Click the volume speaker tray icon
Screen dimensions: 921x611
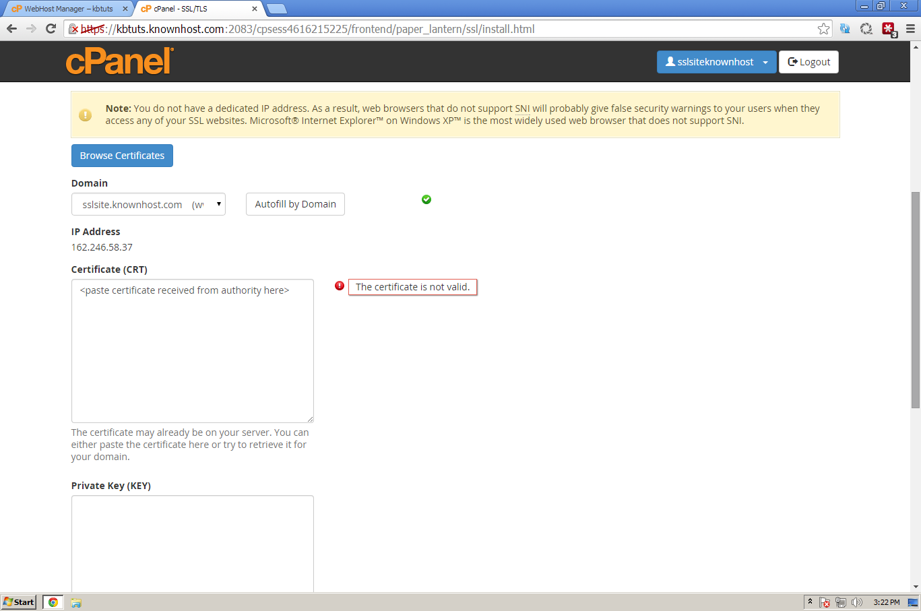coord(857,602)
